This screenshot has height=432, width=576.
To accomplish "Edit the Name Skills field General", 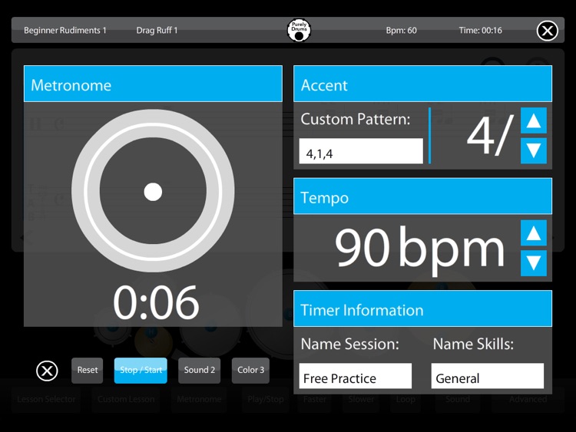I will (488, 376).
